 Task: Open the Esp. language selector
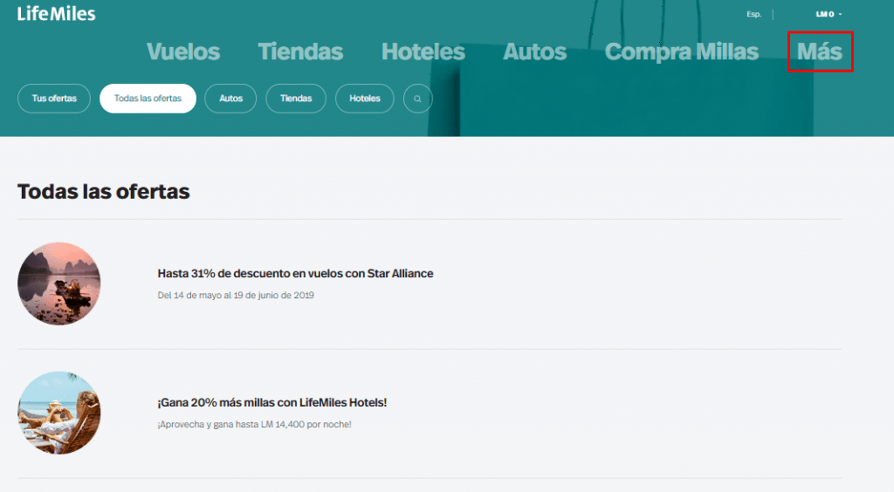[753, 14]
